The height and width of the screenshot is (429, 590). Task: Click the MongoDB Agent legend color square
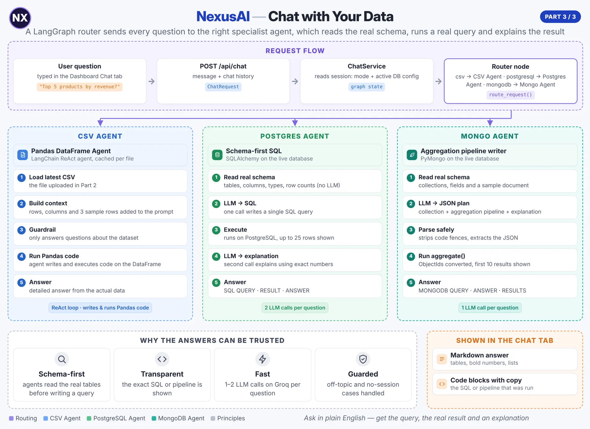154,419
